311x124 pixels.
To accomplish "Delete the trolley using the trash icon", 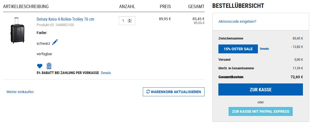I will coord(49,66).
